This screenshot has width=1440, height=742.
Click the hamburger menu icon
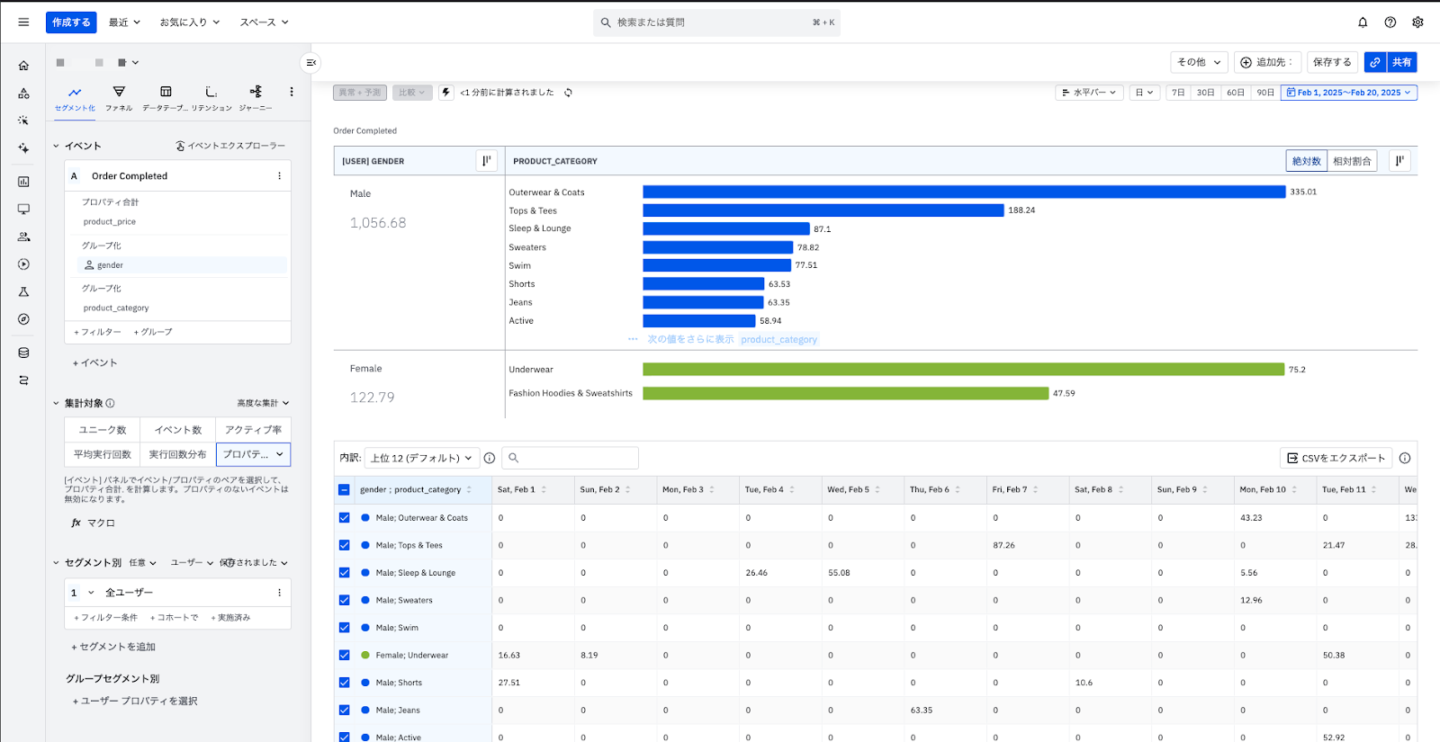(23, 22)
